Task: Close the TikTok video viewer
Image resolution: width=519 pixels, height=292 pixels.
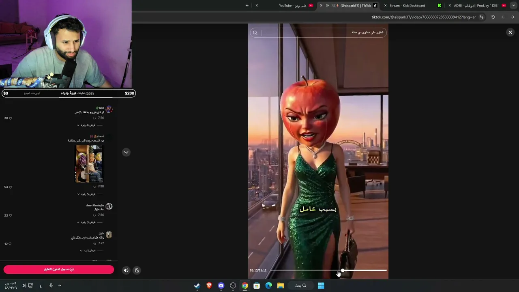Action: pos(510,32)
